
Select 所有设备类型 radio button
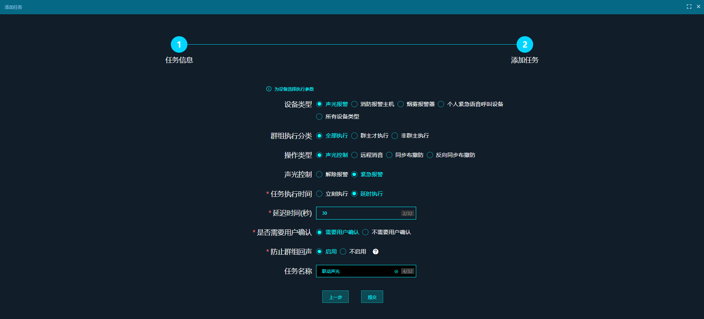[x=319, y=117]
